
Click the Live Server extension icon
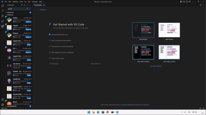(9, 65)
